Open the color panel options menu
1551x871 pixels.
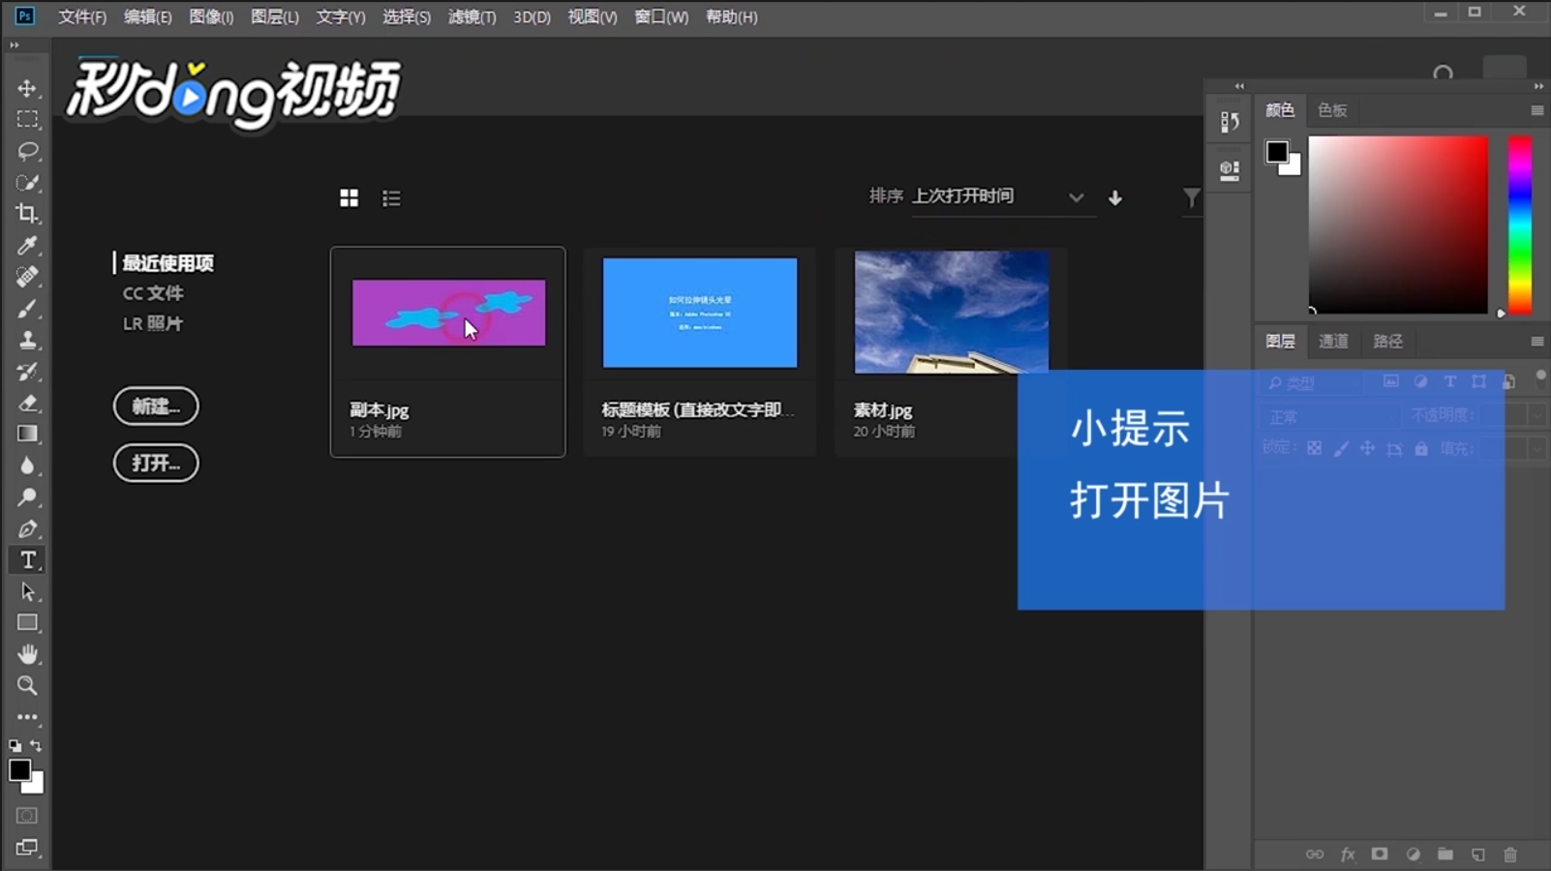(x=1536, y=110)
